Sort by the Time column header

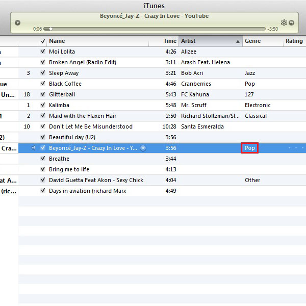pos(170,41)
